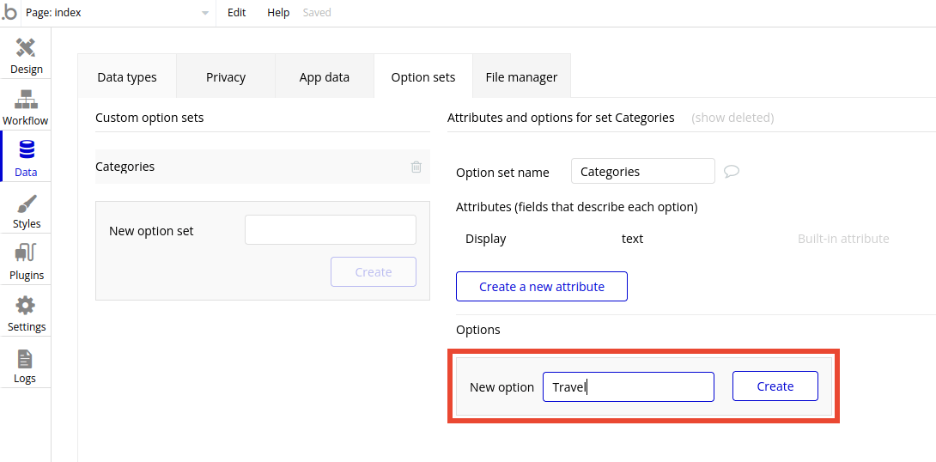Click the Built-in attribute label
This screenshot has width=936, height=462.
pyautogui.click(x=843, y=239)
